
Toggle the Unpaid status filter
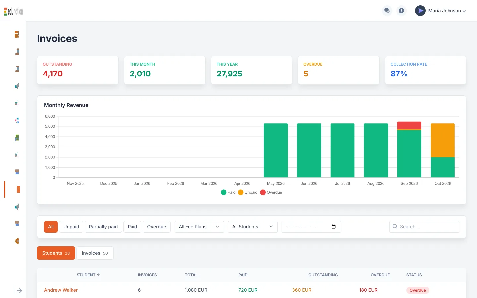pos(71,227)
